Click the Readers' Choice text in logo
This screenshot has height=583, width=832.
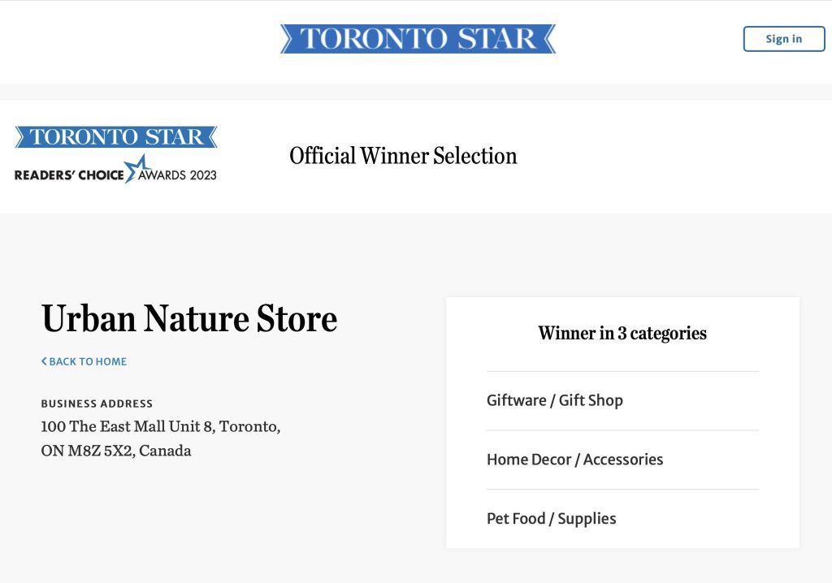click(69, 175)
